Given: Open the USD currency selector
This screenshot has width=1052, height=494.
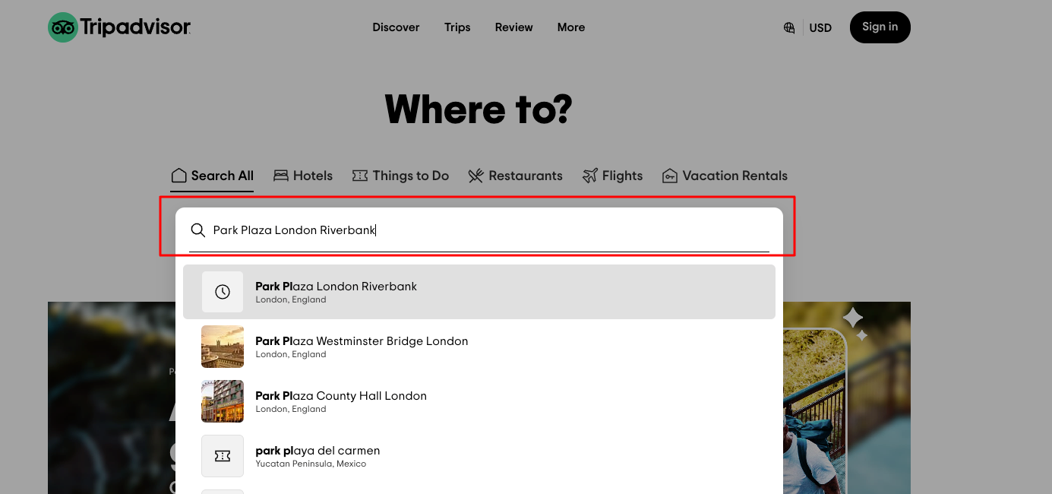Looking at the screenshot, I should point(820,28).
